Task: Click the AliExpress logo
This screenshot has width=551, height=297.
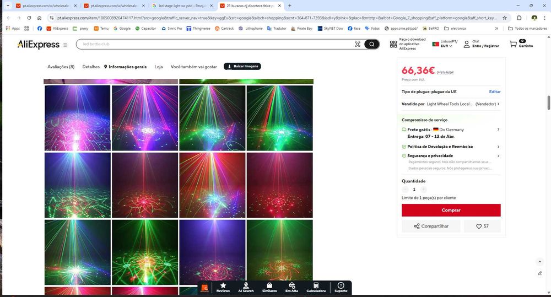Action: 39,44
